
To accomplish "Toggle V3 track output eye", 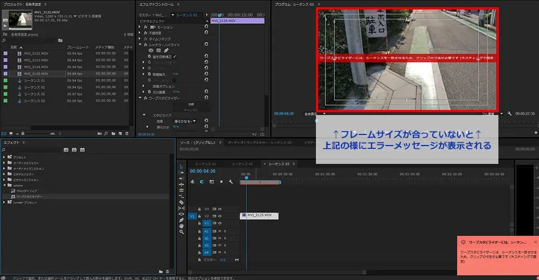I will pos(220,209).
